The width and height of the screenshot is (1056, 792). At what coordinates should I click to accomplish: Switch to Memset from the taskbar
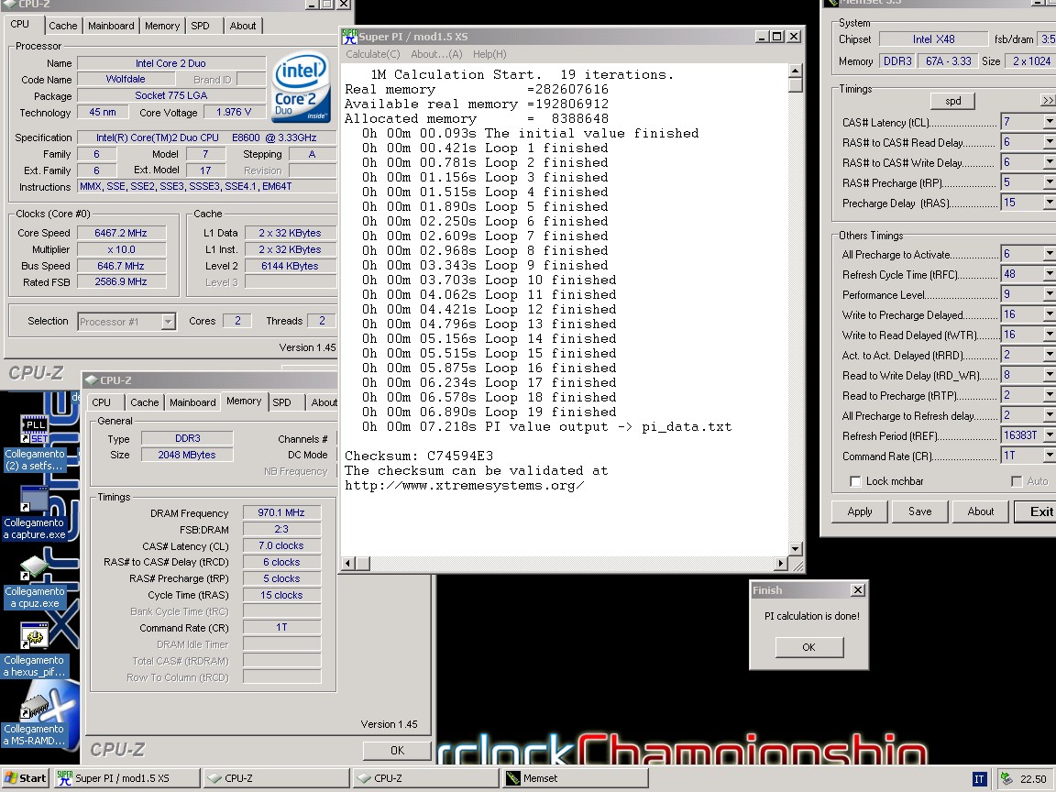tap(577, 778)
